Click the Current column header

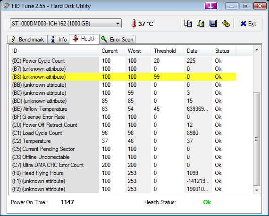tap(112, 51)
